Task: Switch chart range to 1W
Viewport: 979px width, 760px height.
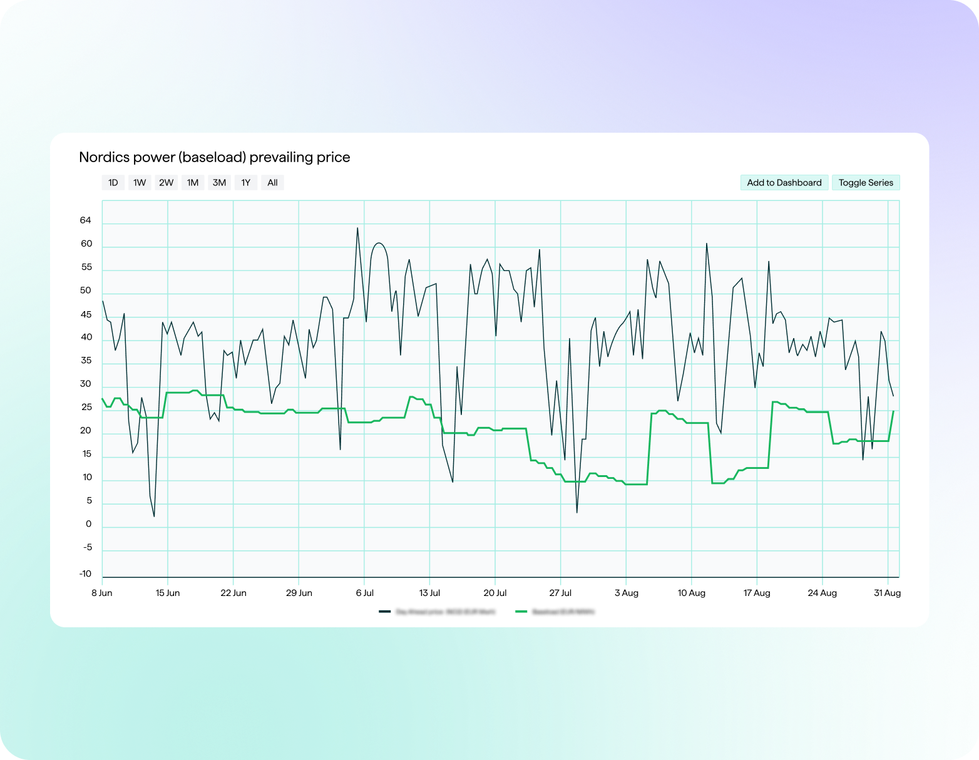Action: pyautogui.click(x=140, y=183)
